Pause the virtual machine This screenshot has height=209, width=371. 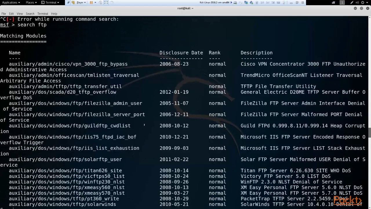[x=91, y=2]
